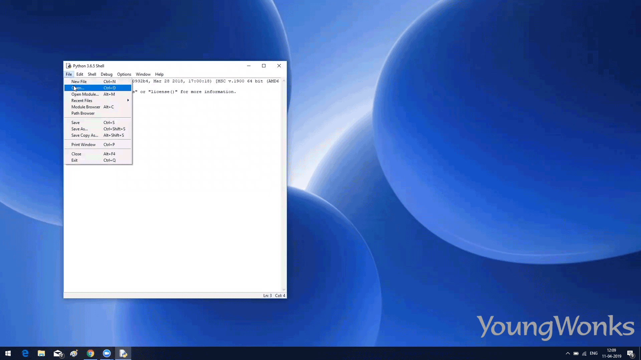Click the Ln: 3 status indicator
The height and width of the screenshot is (360, 641).
tap(267, 296)
